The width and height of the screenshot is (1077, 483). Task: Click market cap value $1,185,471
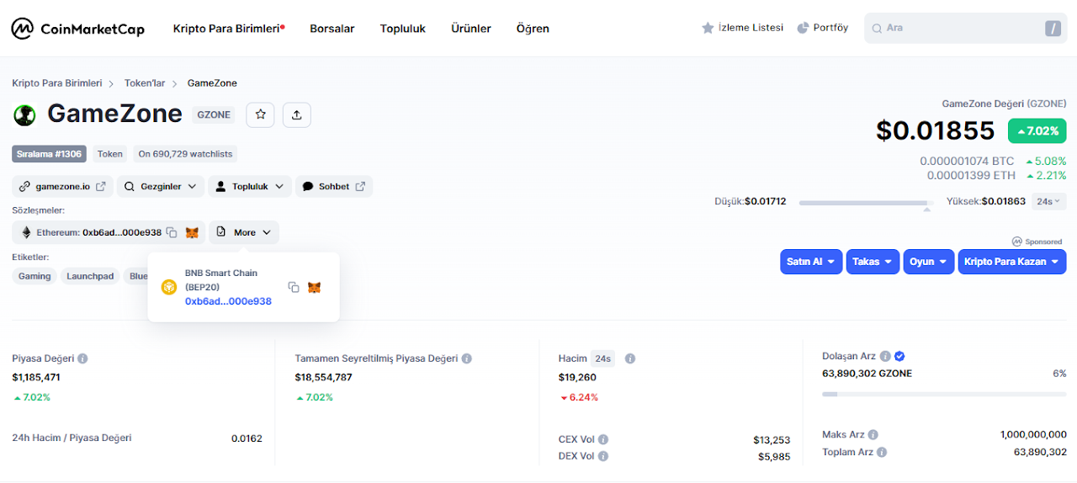(36, 377)
